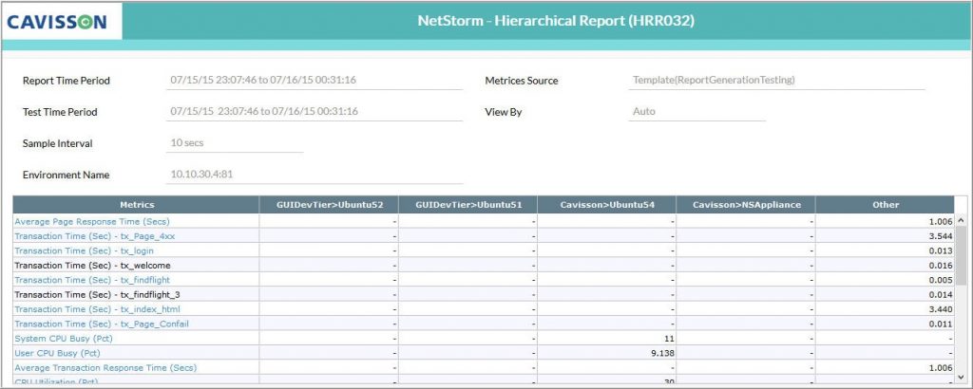This screenshot has width=973, height=389.
Task: Click the Cavisson>NSAppliance column header
Action: coord(746,204)
